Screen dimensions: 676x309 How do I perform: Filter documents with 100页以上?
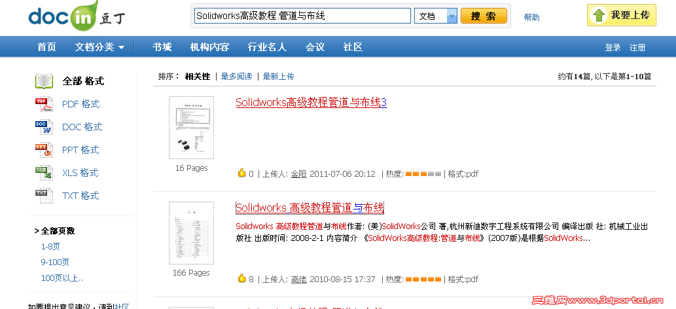[x=62, y=278]
